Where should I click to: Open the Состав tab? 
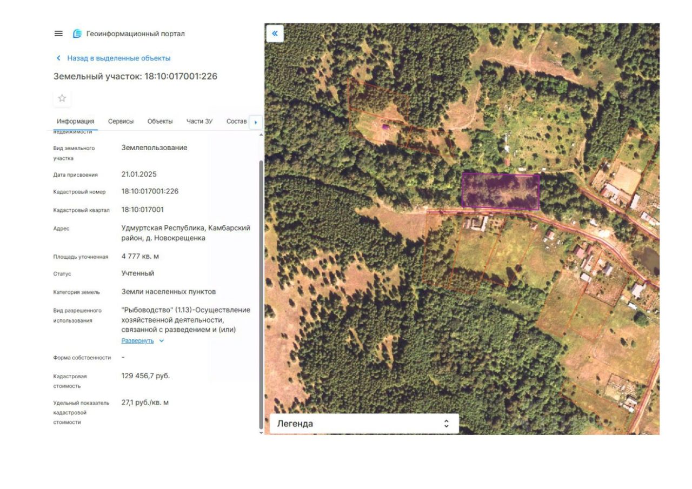pos(236,121)
